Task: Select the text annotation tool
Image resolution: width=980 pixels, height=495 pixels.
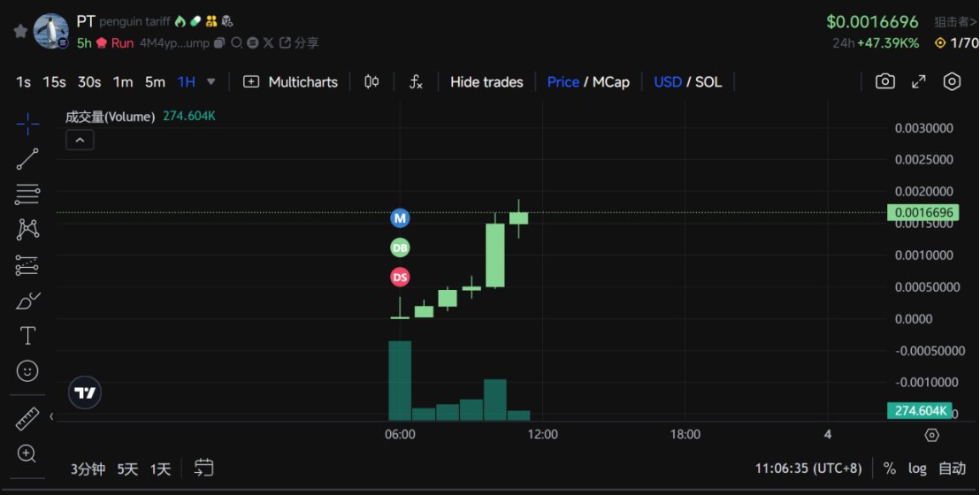Action: pyautogui.click(x=27, y=336)
